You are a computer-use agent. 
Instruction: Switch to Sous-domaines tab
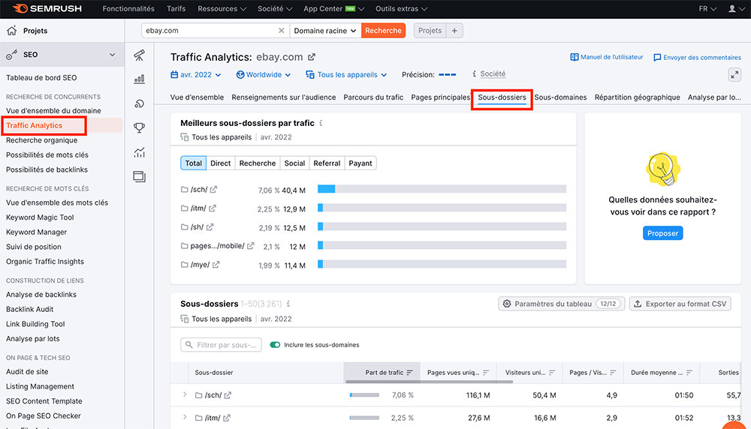(560, 97)
